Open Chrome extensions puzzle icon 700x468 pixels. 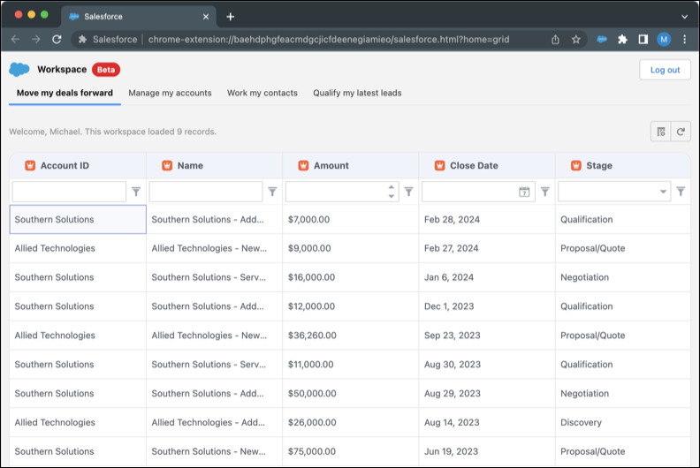tap(622, 39)
